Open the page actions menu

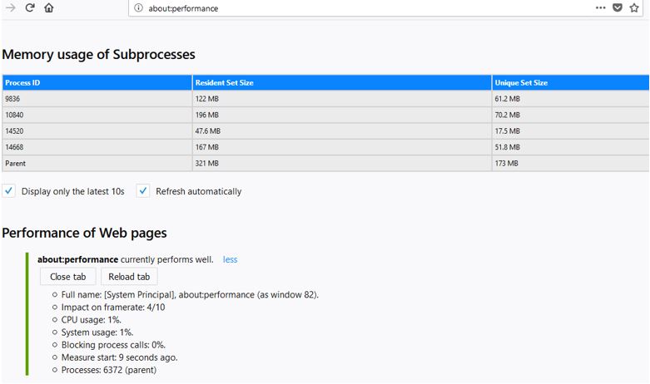pyautogui.click(x=601, y=8)
